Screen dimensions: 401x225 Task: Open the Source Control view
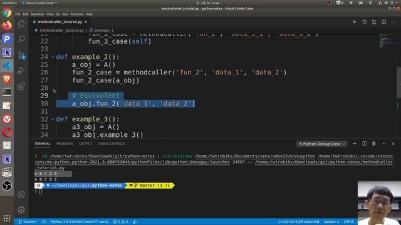(x=21, y=55)
